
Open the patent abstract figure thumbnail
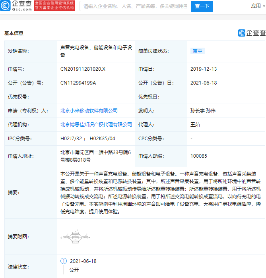coord(75,237)
